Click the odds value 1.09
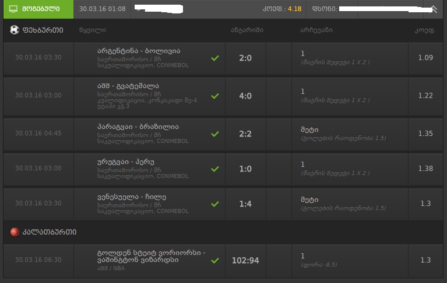Screen dimensions: 447x283 click(425, 58)
